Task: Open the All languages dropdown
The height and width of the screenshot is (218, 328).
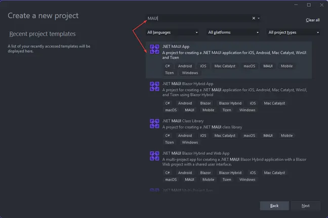Action: coord(172,32)
